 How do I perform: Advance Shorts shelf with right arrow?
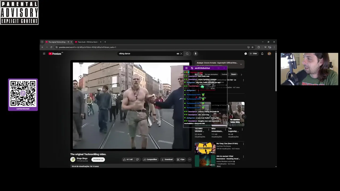coord(244,116)
